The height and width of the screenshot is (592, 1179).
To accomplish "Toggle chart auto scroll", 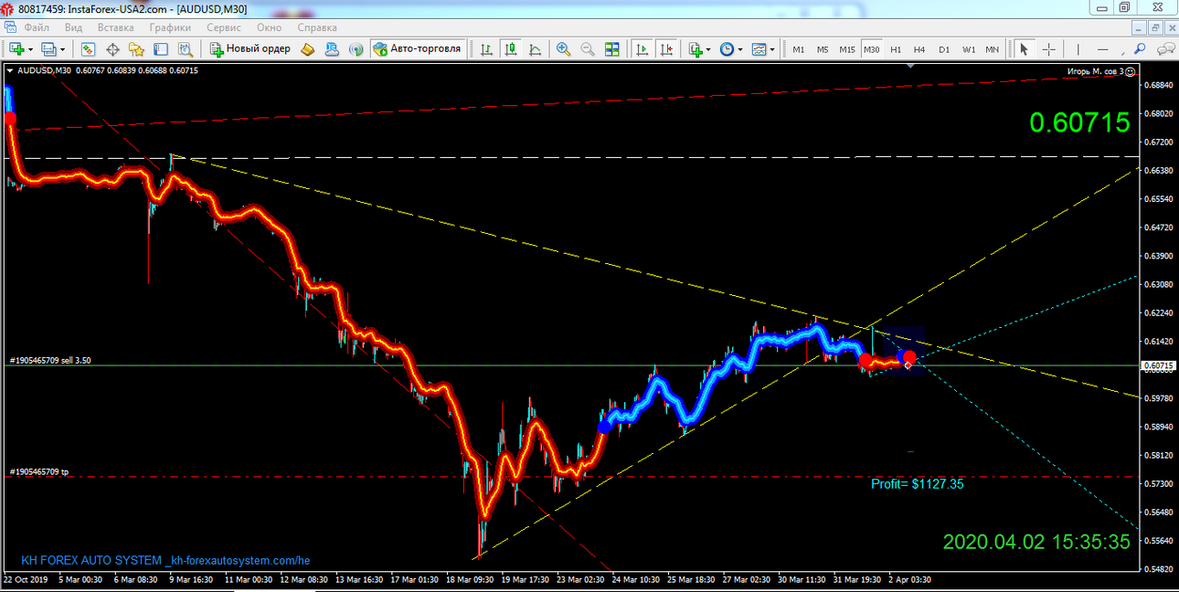I will click(x=643, y=48).
